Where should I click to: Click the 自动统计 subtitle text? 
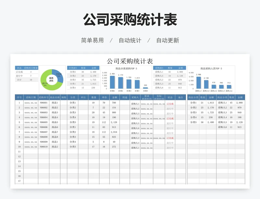click(130, 41)
